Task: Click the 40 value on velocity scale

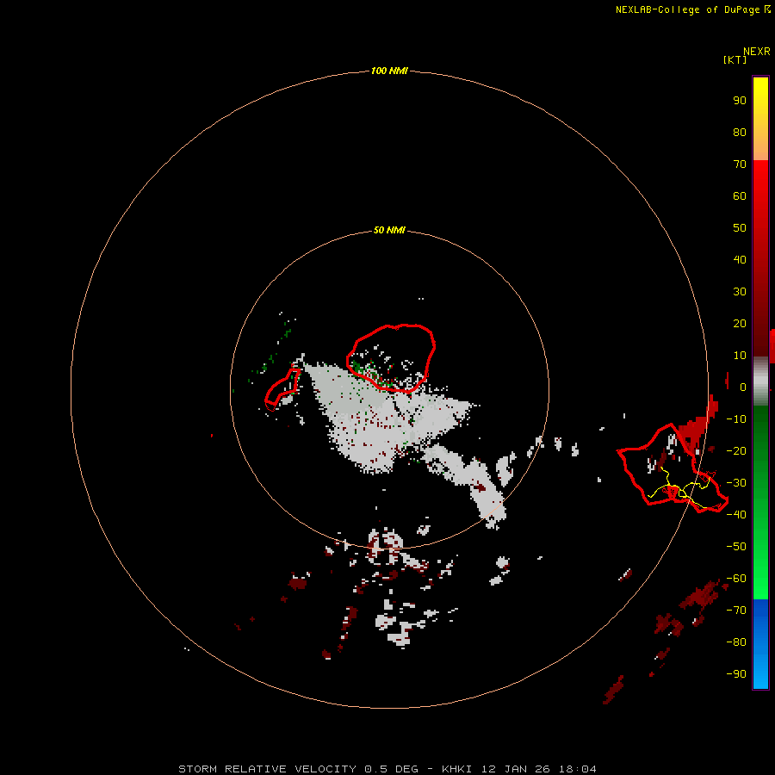Action: click(740, 259)
